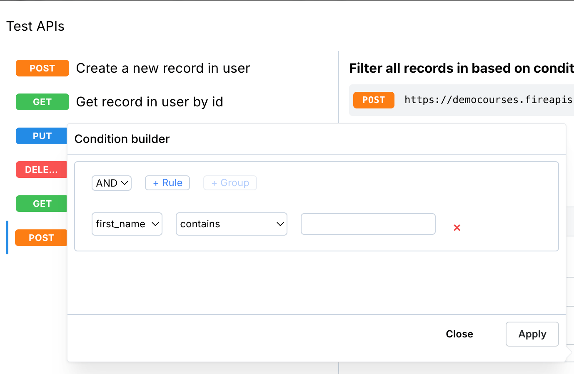The height and width of the screenshot is (374, 574).
Task: Open the contains operator dropdown
Action: click(232, 224)
